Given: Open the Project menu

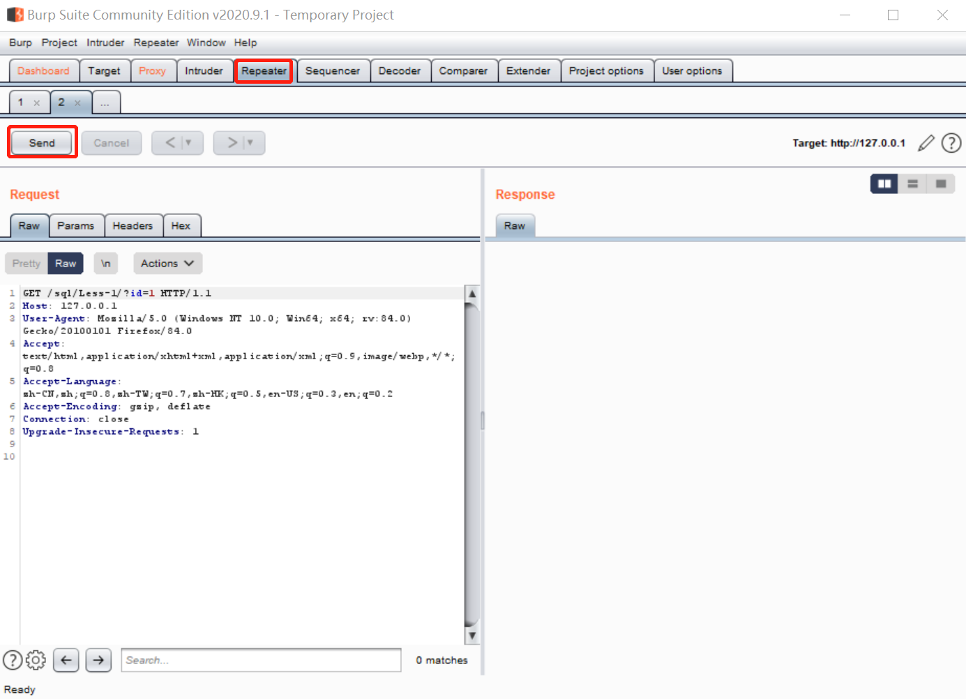Looking at the screenshot, I should 59,43.
